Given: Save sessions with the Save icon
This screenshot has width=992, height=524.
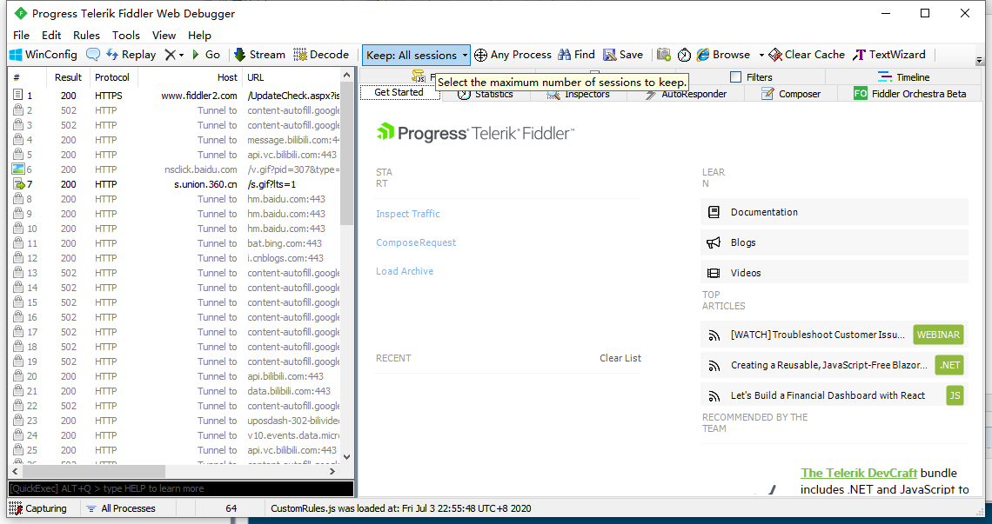Looking at the screenshot, I should click(x=623, y=55).
